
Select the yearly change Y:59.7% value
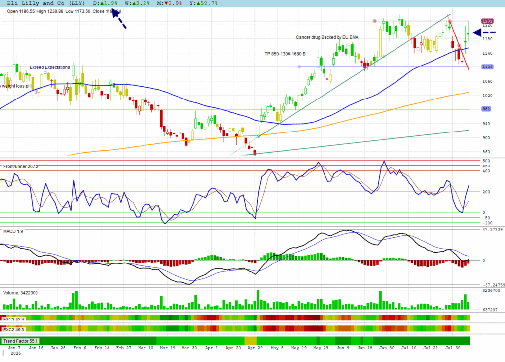pos(204,3)
